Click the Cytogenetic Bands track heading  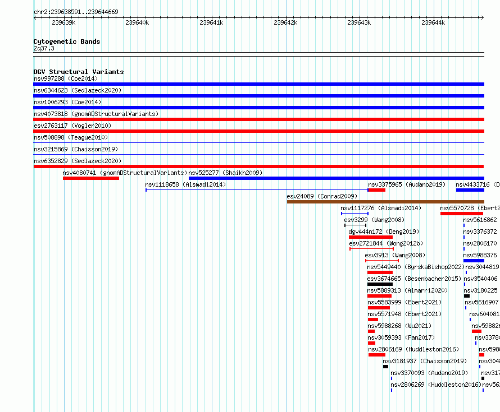67,41
